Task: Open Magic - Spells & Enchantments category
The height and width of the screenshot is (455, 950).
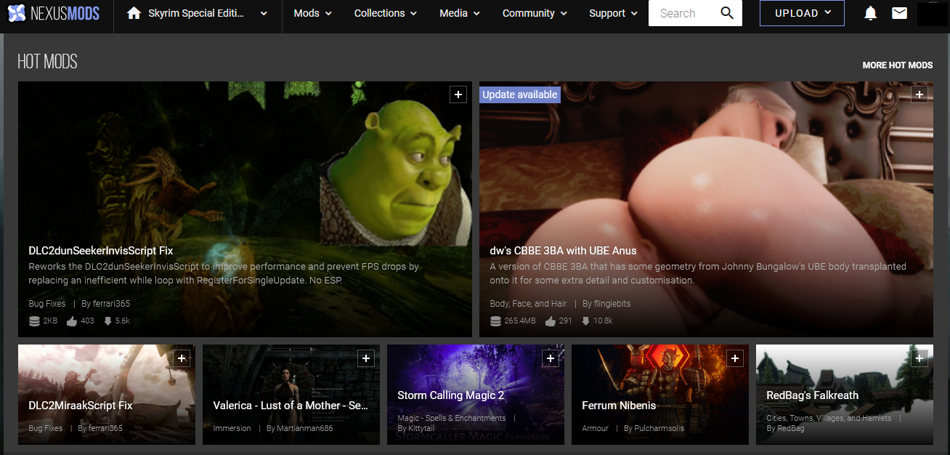Action: (x=452, y=418)
